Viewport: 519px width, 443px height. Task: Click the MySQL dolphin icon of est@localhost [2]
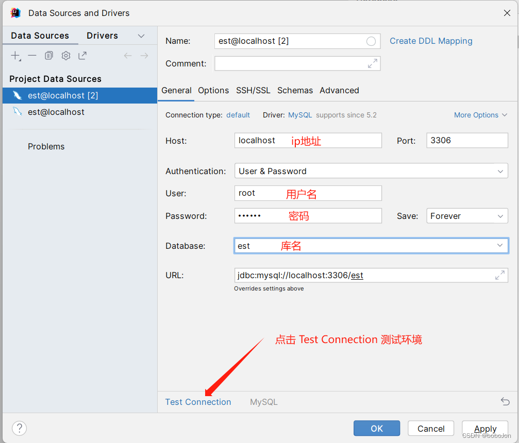[17, 95]
